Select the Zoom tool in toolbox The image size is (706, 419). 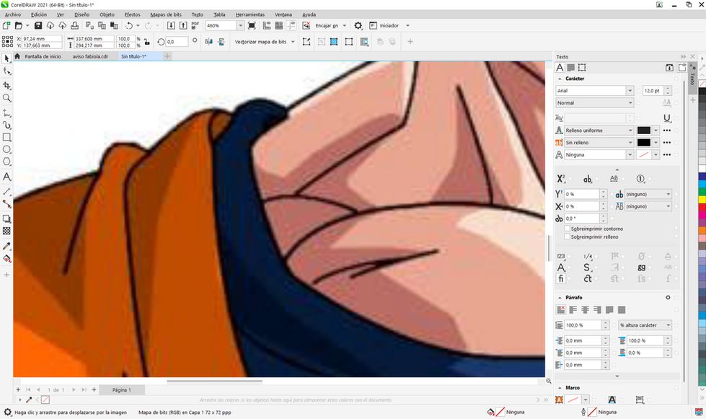[x=6, y=98]
